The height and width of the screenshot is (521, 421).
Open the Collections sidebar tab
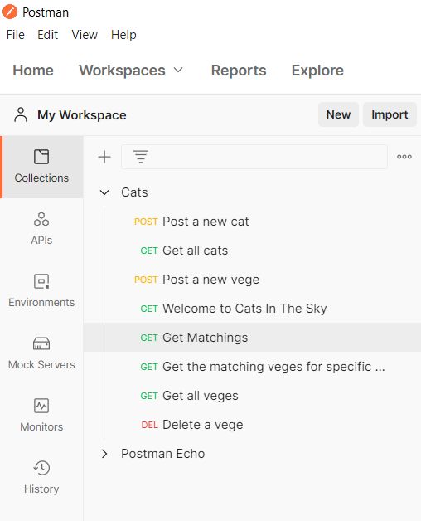click(41, 167)
